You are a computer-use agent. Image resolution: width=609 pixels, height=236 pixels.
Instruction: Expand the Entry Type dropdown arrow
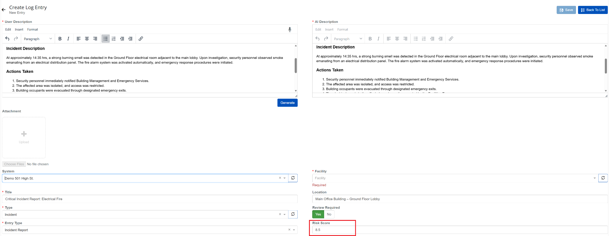pyautogui.click(x=294, y=230)
